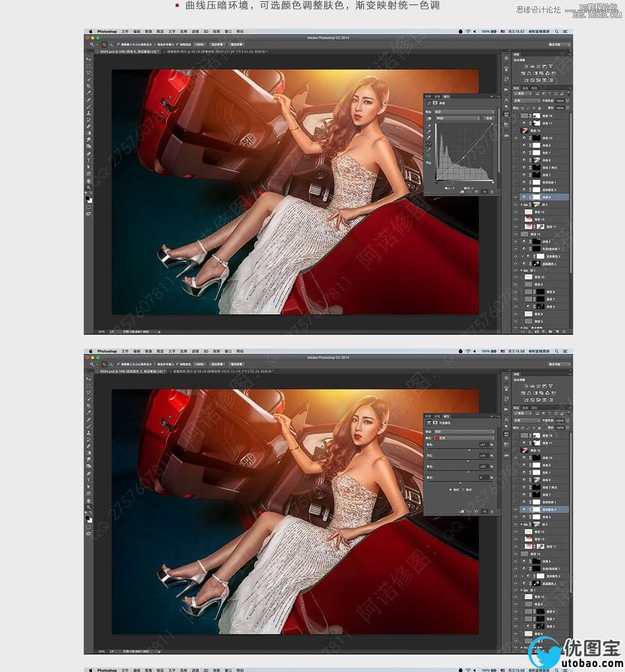625x672 pixels.
Task: Reset the Curves adjustment with the reset icon
Action: pyautogui.click(x=476, y=192)
